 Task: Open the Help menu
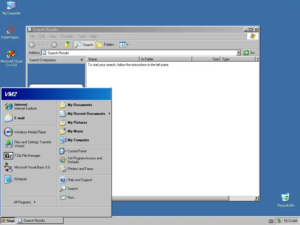93,36
